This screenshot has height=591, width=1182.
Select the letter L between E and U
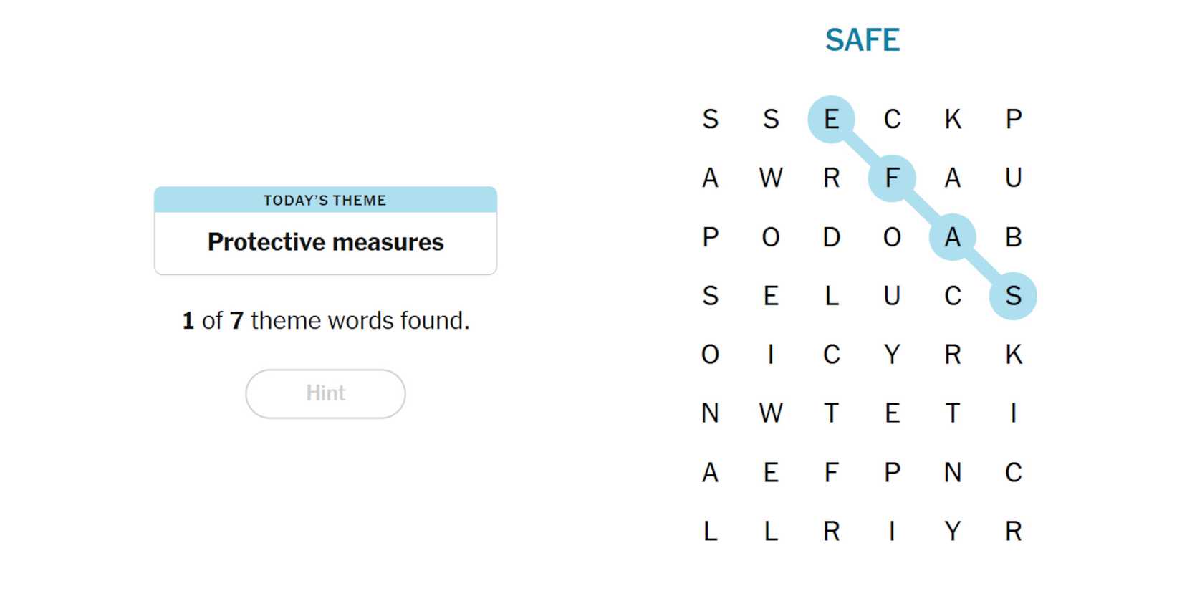831,296
